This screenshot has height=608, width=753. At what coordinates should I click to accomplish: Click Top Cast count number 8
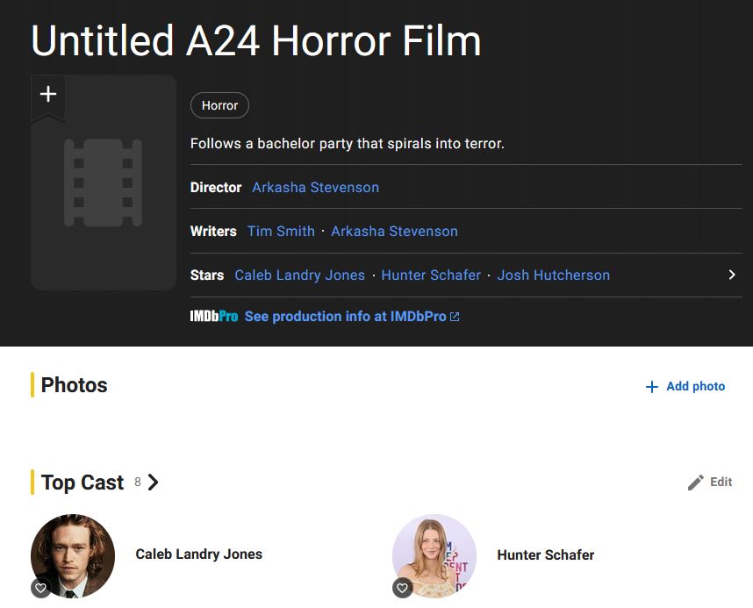pyautogui.click(x=138, y=482)
